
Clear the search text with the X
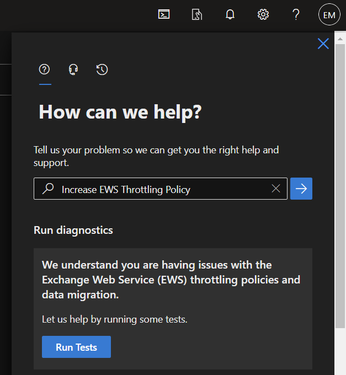point(276,189)
